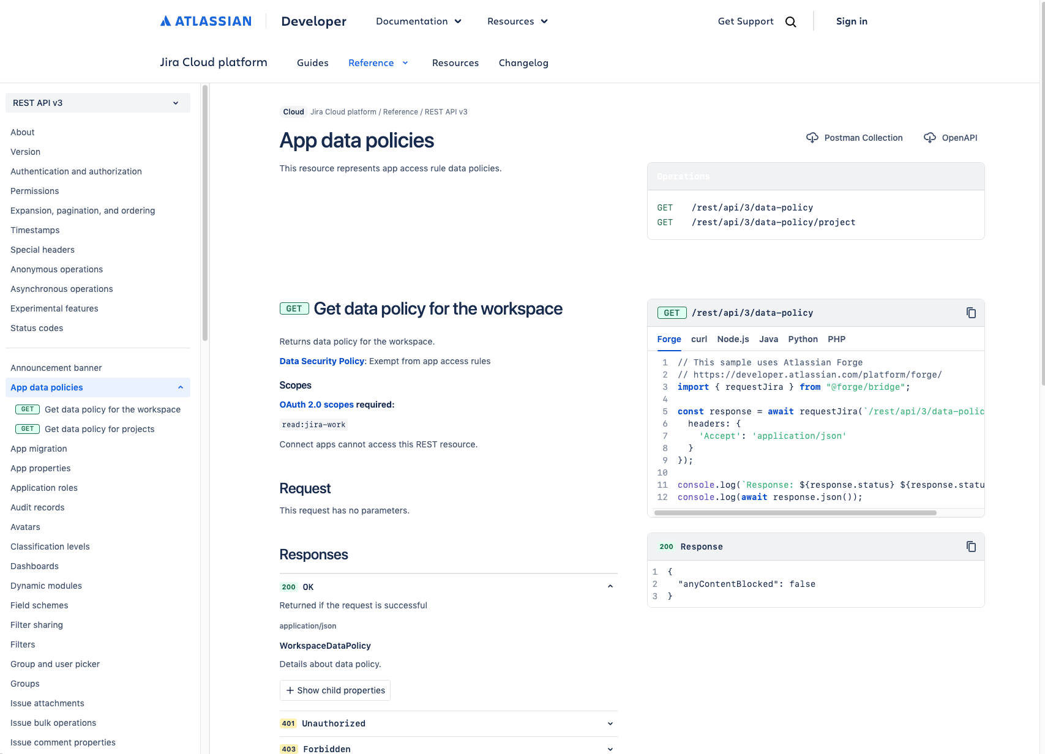Copy the 200 Response example
The image size is (1045, 754).
(970, 547)
